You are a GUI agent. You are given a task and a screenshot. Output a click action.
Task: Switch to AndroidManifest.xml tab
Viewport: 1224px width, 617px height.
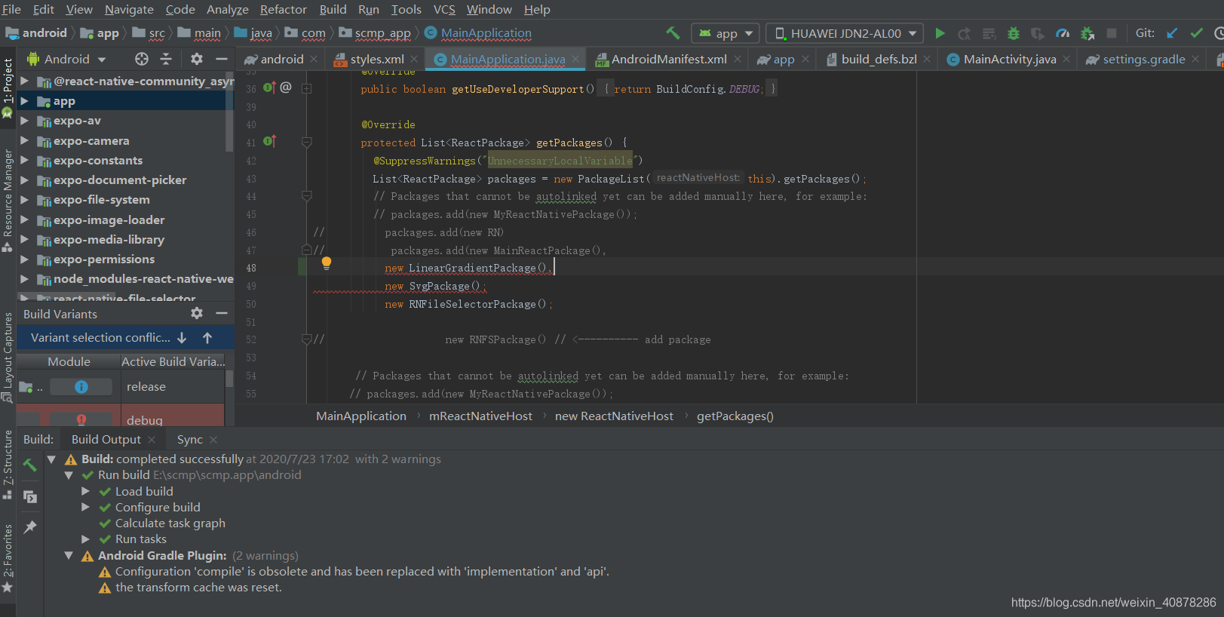tap(668, 59)
